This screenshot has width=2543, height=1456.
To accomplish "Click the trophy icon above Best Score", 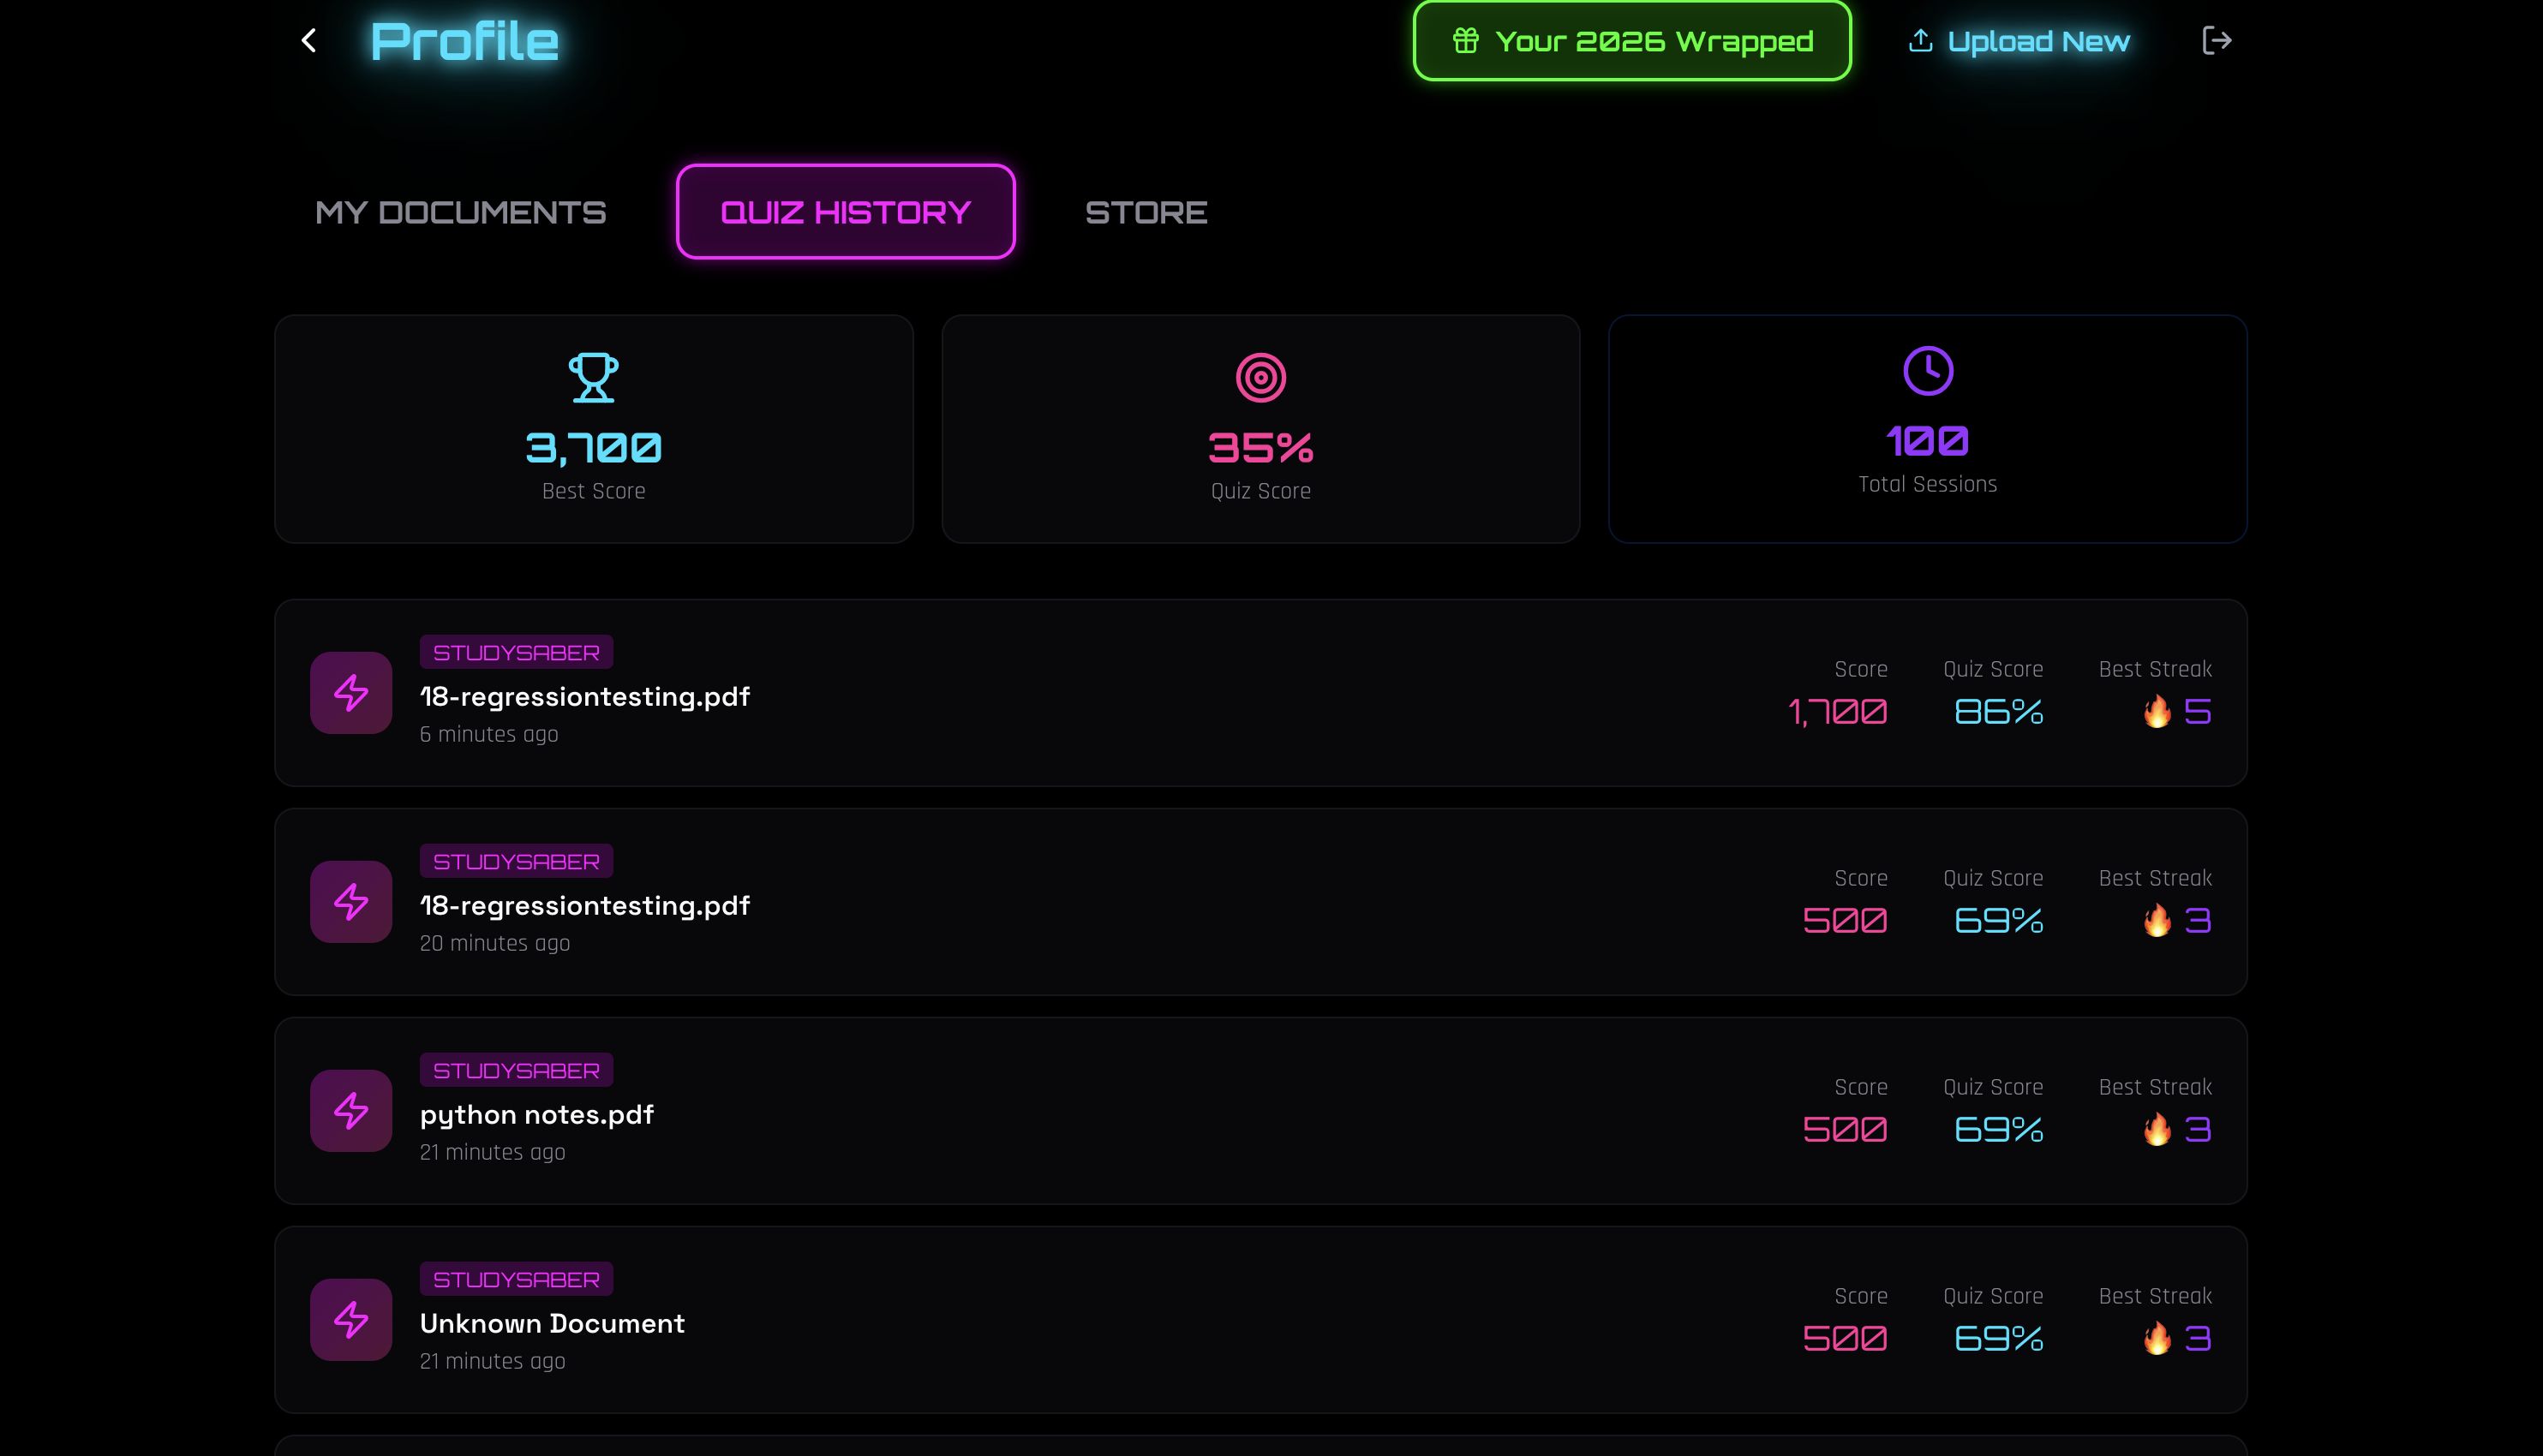I will pyautogui.click(x=593, y=378).
